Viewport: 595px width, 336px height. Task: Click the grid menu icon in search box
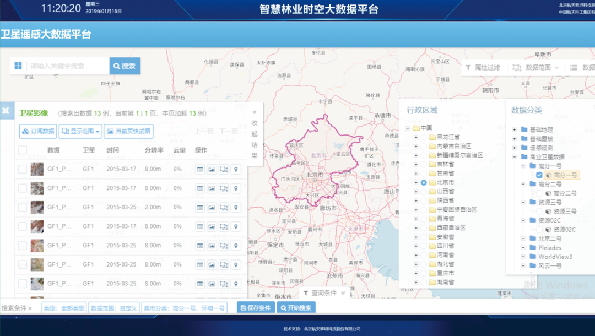coord(18,66)
